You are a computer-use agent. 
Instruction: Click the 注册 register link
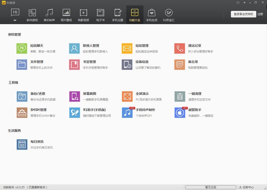pos(259,14)
